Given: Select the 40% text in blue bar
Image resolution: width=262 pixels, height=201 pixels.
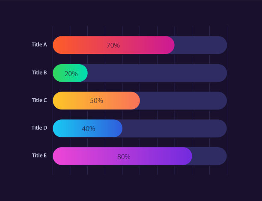Looking at the screenshot, I should point(88,129).
